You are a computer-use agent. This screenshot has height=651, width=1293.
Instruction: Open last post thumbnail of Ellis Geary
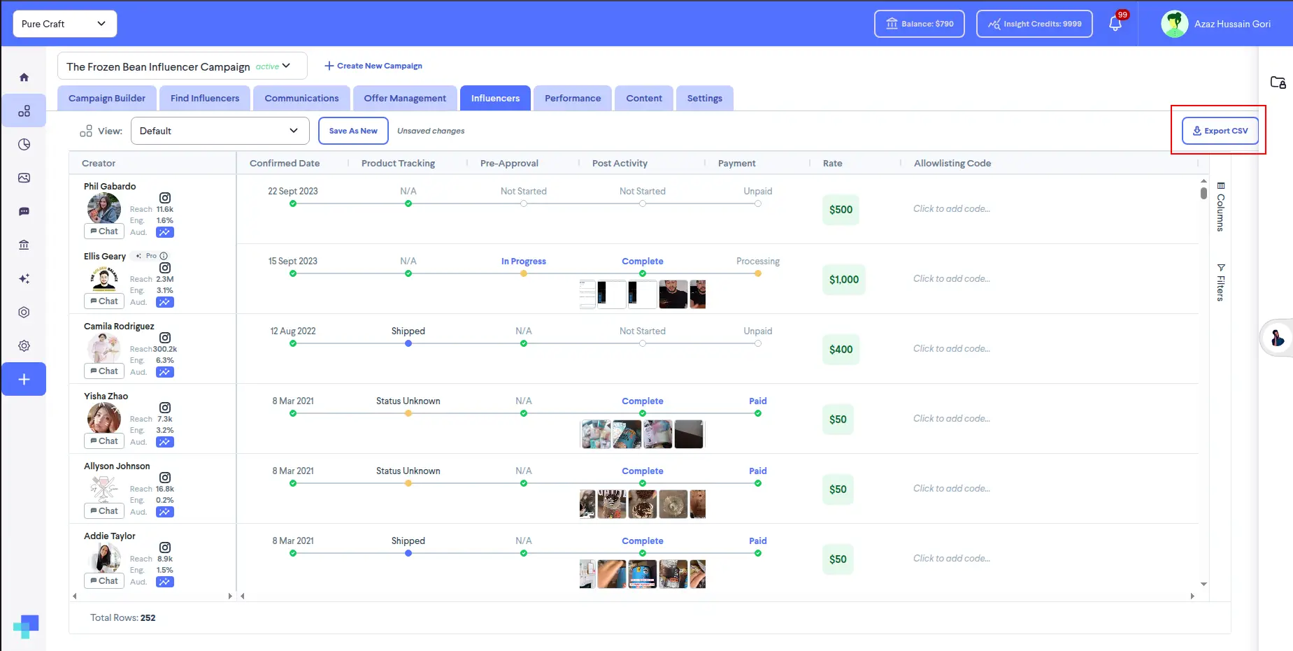click(697, 294)
